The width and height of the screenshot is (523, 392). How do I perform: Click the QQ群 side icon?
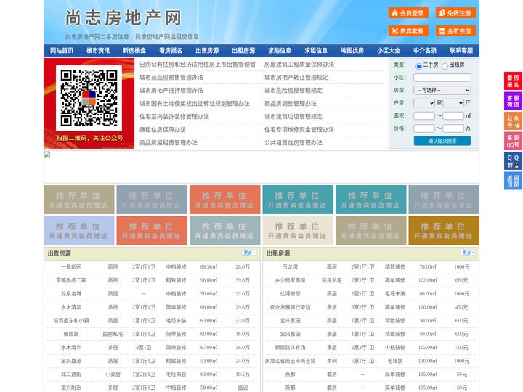pos(513,161)
